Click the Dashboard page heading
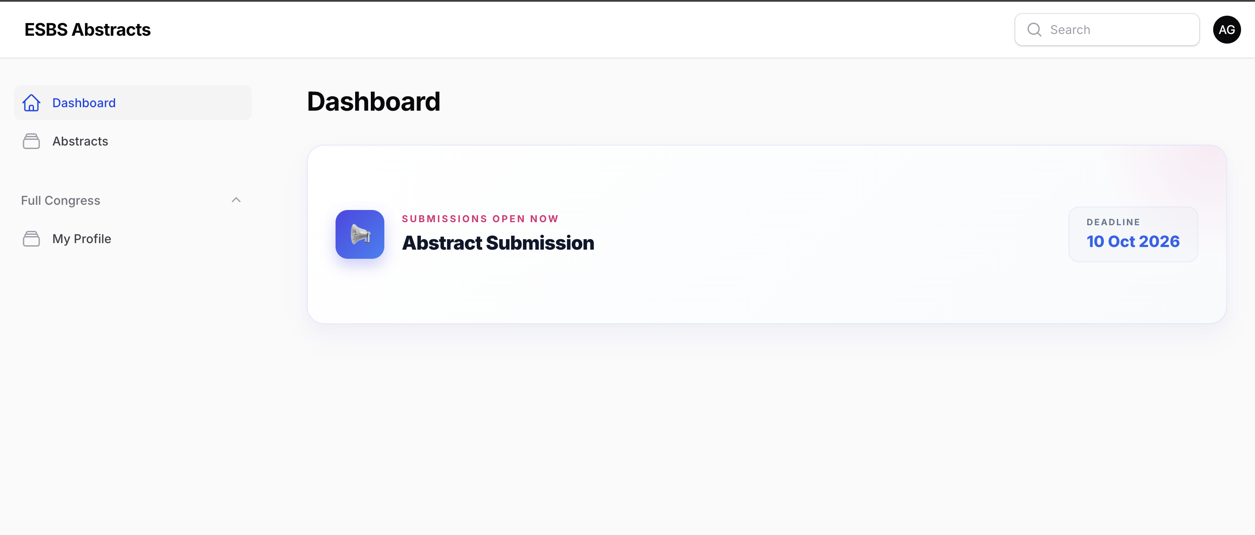Viewport: 1255px width, 535px height. [x=374, y=102]
